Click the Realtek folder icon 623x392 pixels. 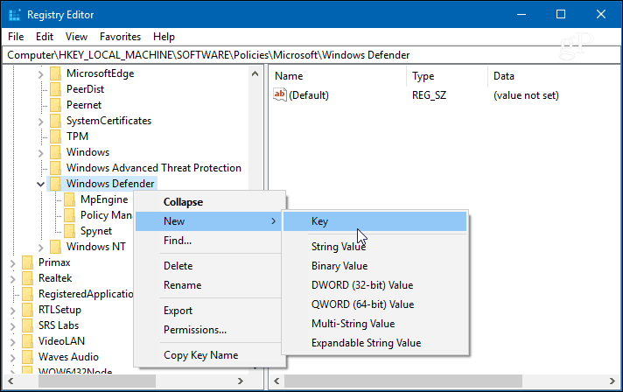click(27, 278)
